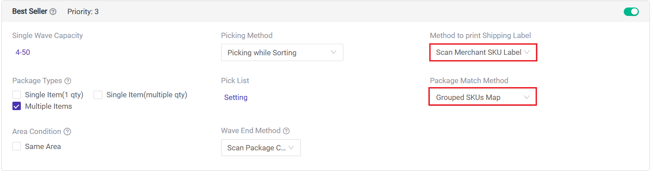Viewport: 653px width, 176px height.
Task: Click the Priority: 3 label
Action: point(83,12)
